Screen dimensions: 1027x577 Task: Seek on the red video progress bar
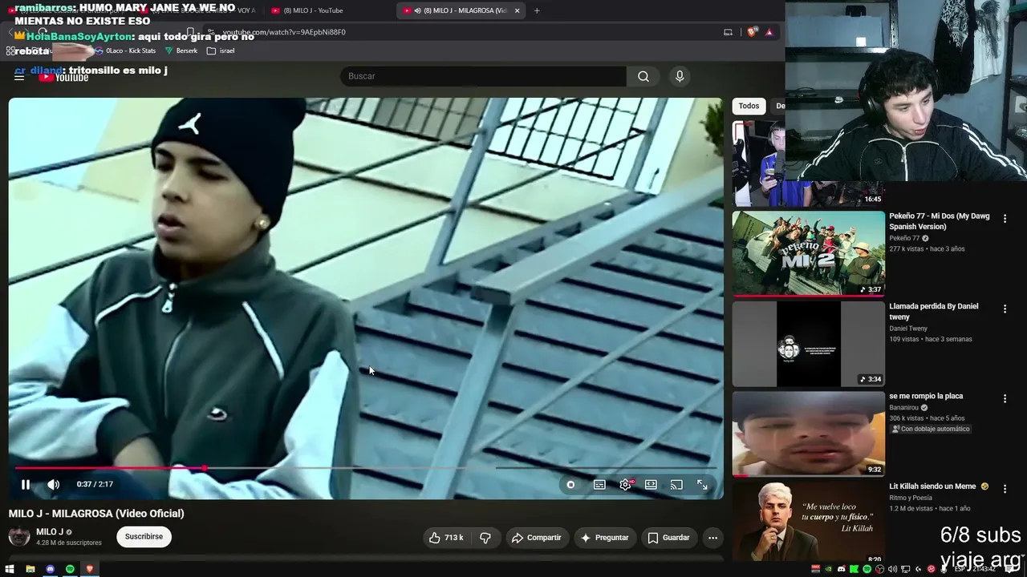pyautogui.click(x=365, y=468)
